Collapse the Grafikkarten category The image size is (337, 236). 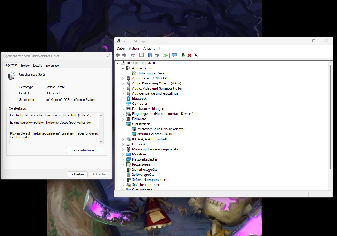click(123, 124)
